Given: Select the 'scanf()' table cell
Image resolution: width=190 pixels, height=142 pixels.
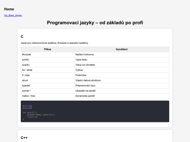Looking at the screenshot, I should [47, 65].
